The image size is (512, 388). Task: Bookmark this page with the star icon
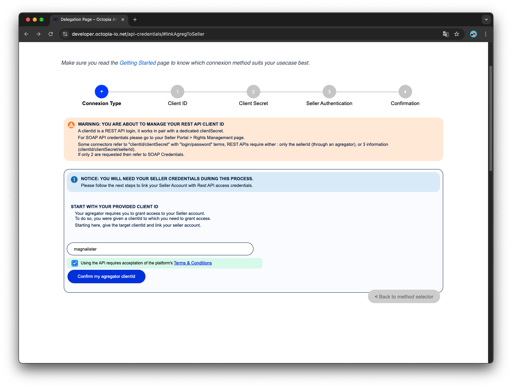pyautogui.click(x=457, y=34)
